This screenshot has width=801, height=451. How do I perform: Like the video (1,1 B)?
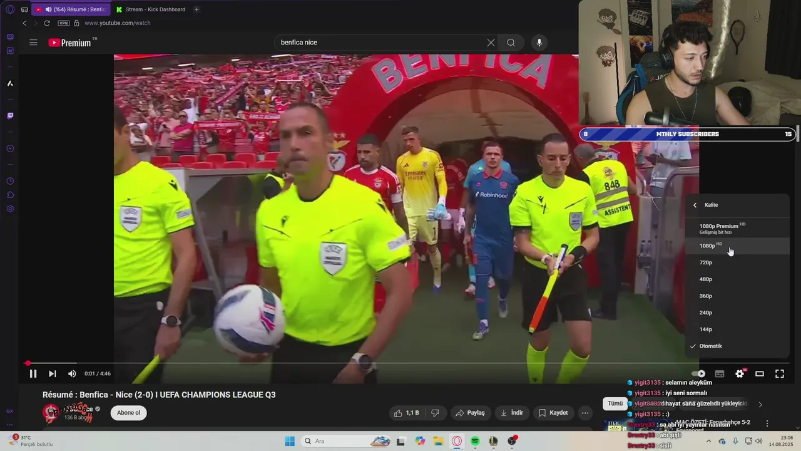click(406, 413)
